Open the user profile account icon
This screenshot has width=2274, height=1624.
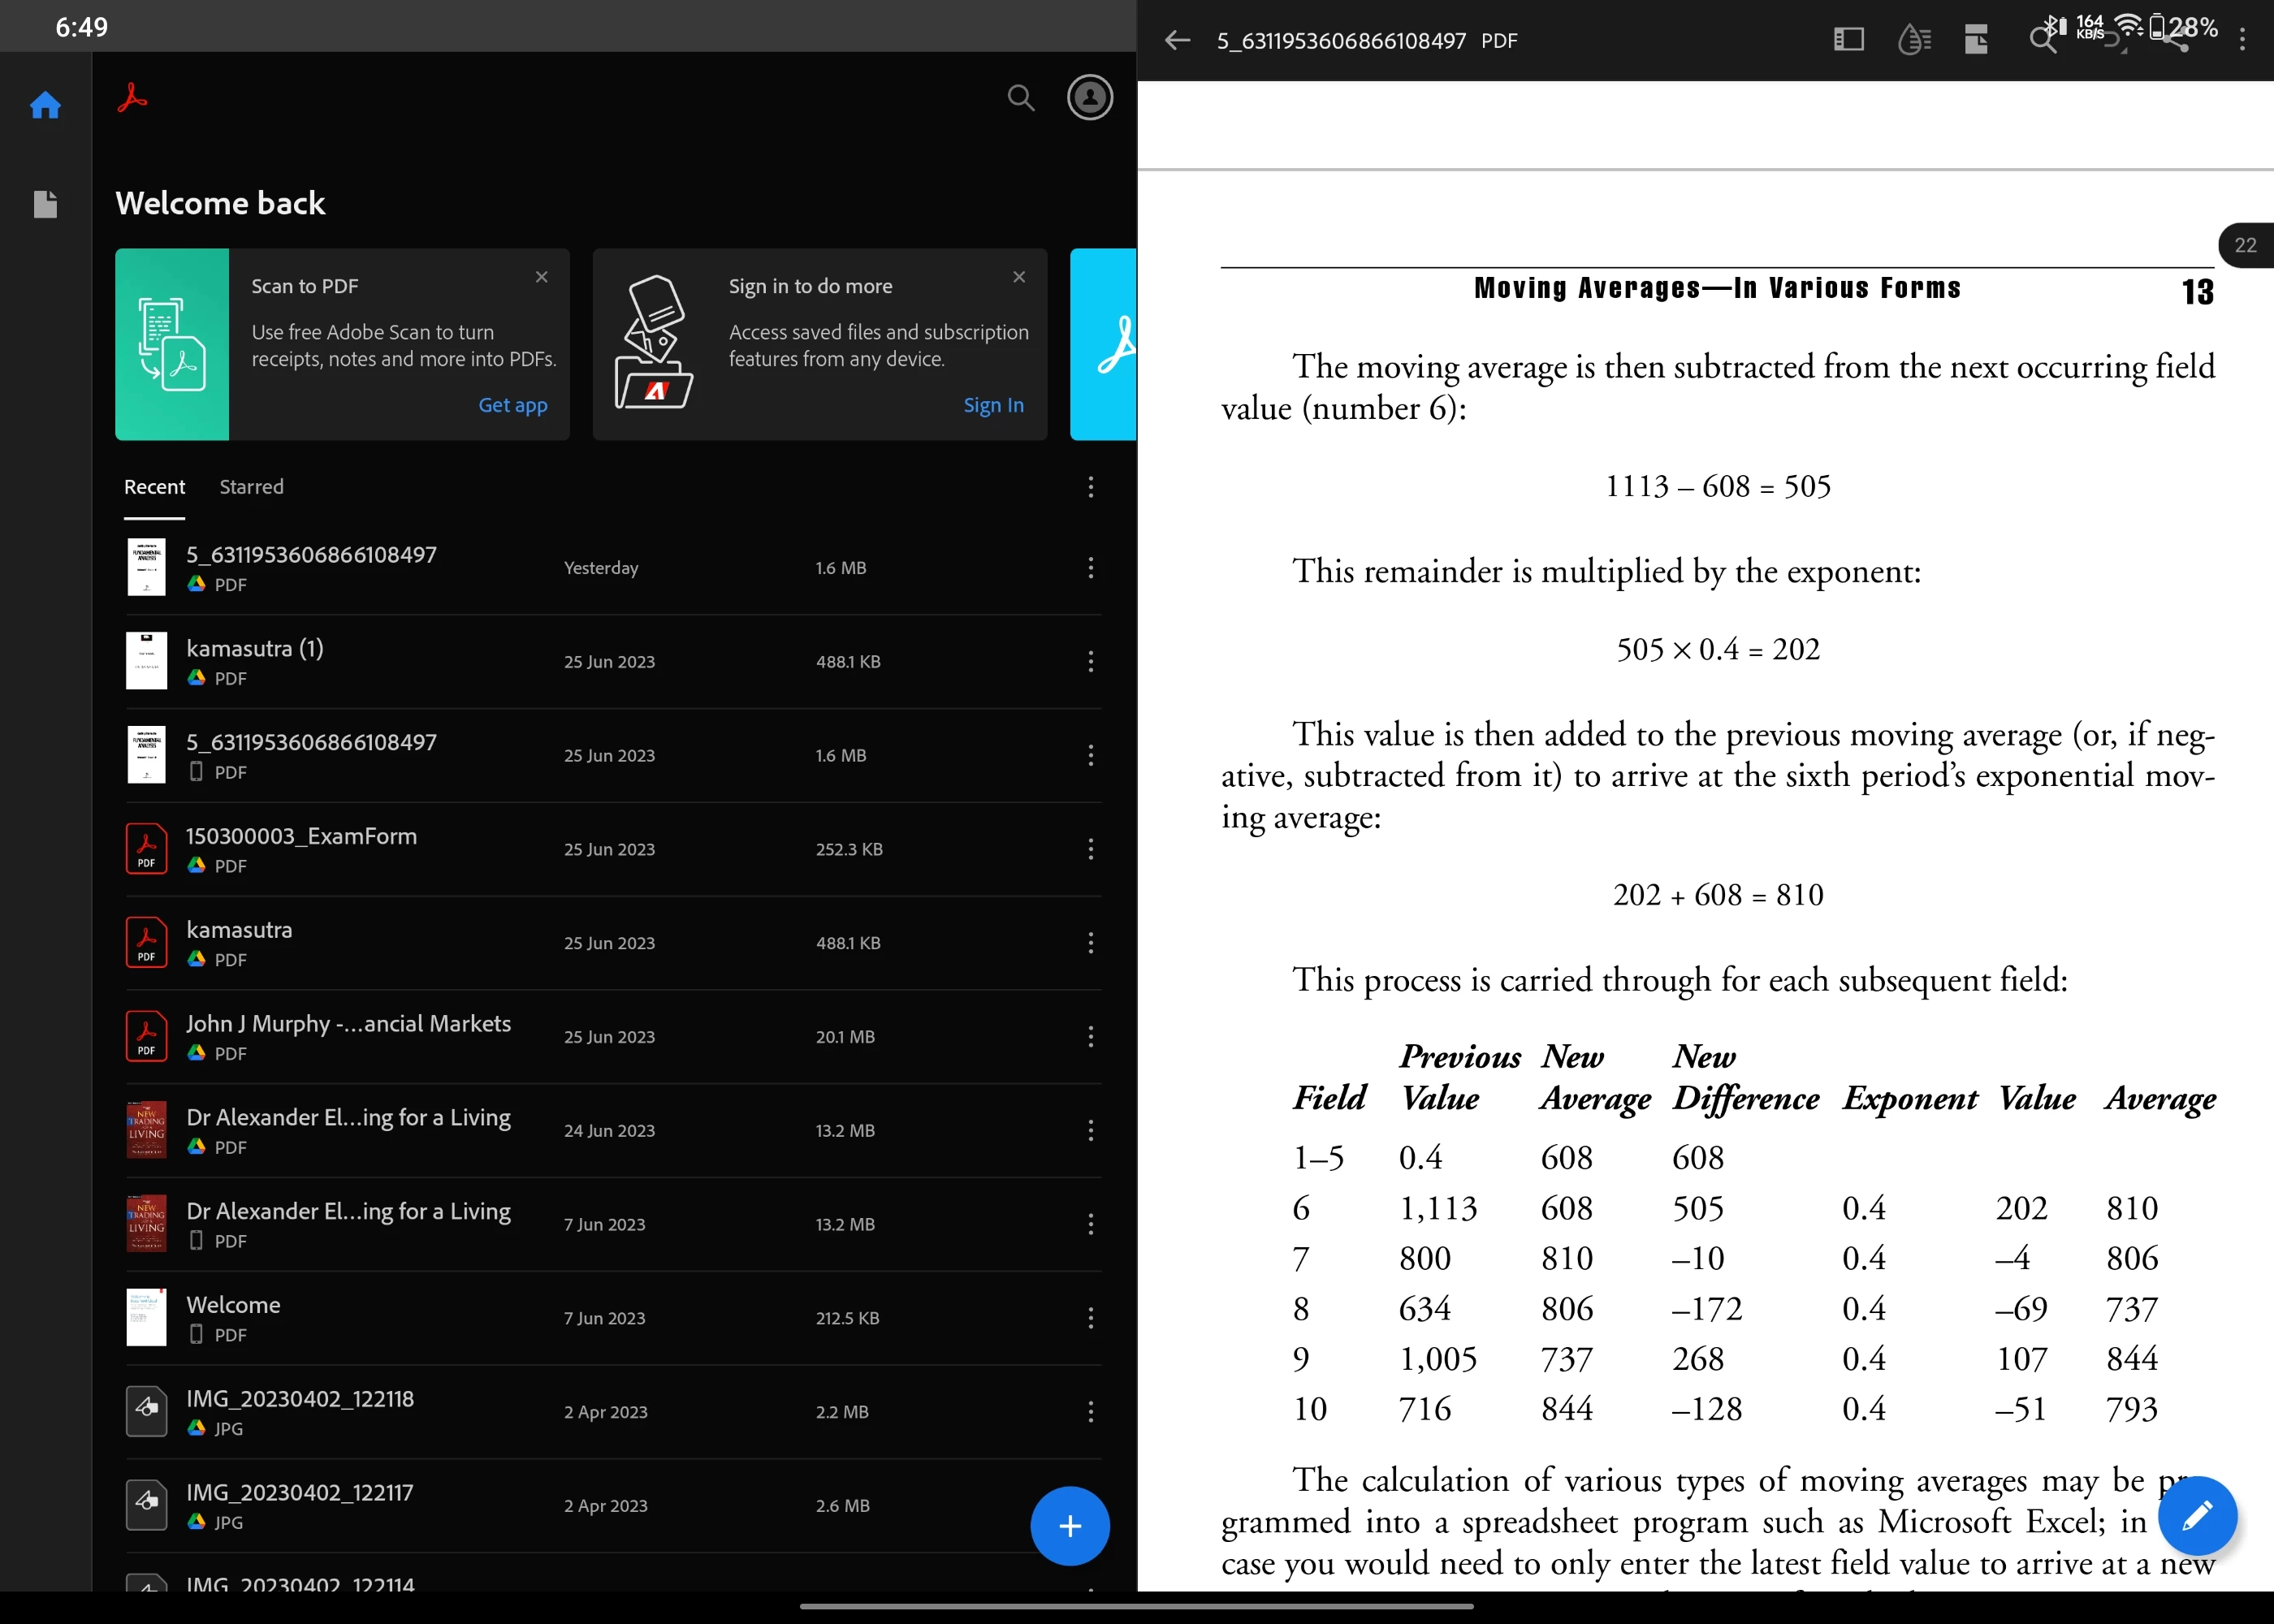coord(1089,98)
